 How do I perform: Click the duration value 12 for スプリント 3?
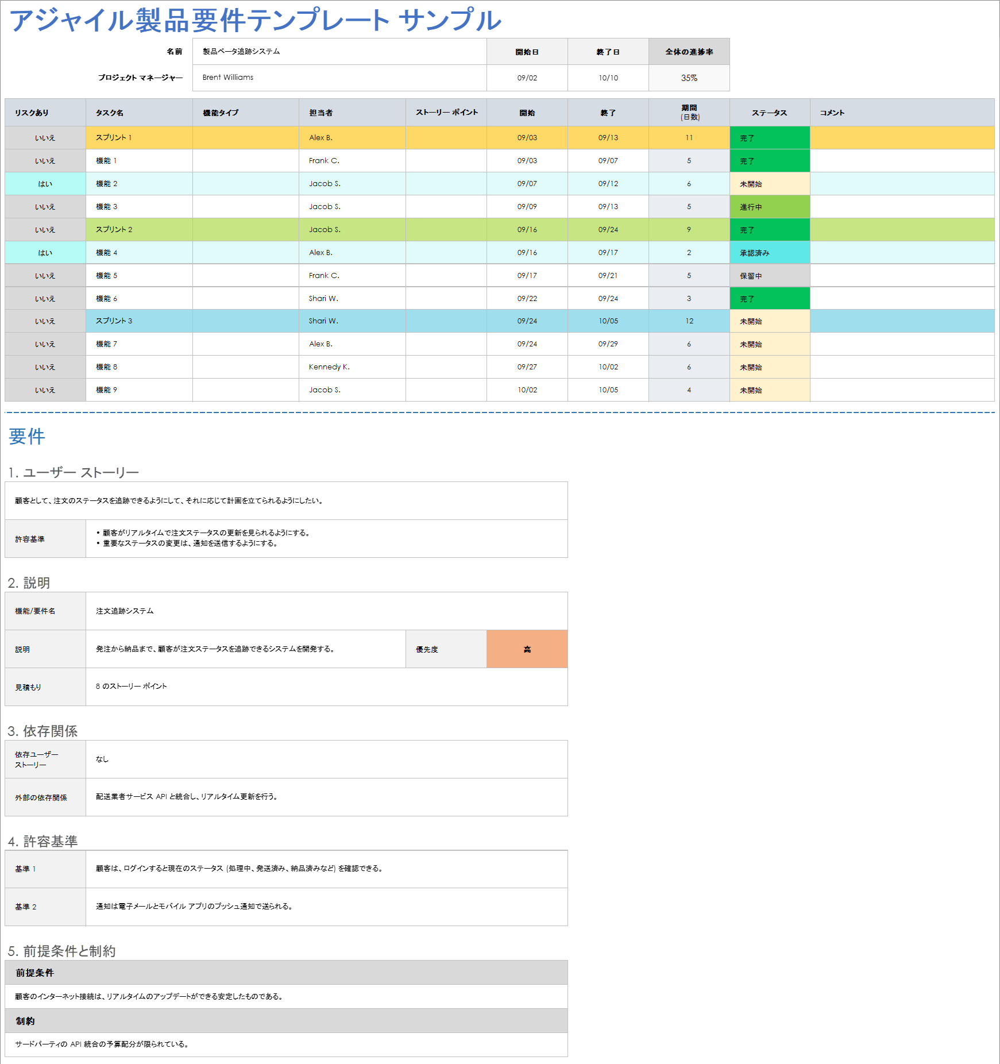689,321
